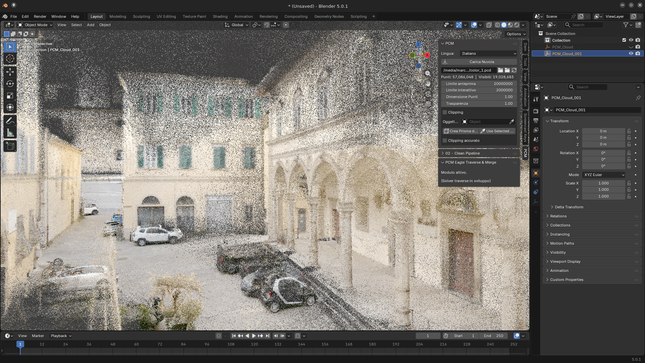The height and width of the screenshot is (363, 645).
Task: Select the Rotate tool
Action: [10, 84]
